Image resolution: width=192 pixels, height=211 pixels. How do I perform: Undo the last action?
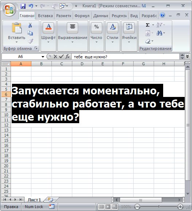[31, 6]
